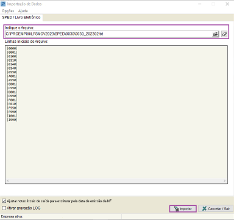Click the horizontal scrollbar right arrow
This screenshot has height=220, width=234.
224,181
